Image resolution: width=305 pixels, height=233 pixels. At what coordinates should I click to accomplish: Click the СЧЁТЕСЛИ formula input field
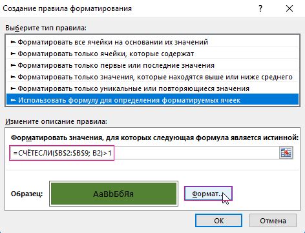click(x=144, y=153)
